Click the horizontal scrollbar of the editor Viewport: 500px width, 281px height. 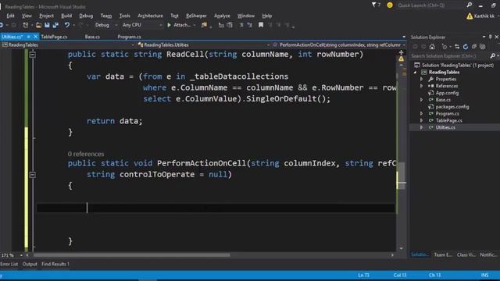pyautogui.click(x=131, y=255)
